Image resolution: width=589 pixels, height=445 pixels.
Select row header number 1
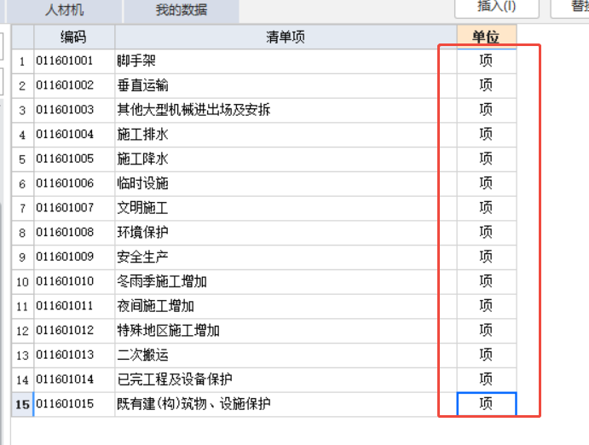coord(22,61)
